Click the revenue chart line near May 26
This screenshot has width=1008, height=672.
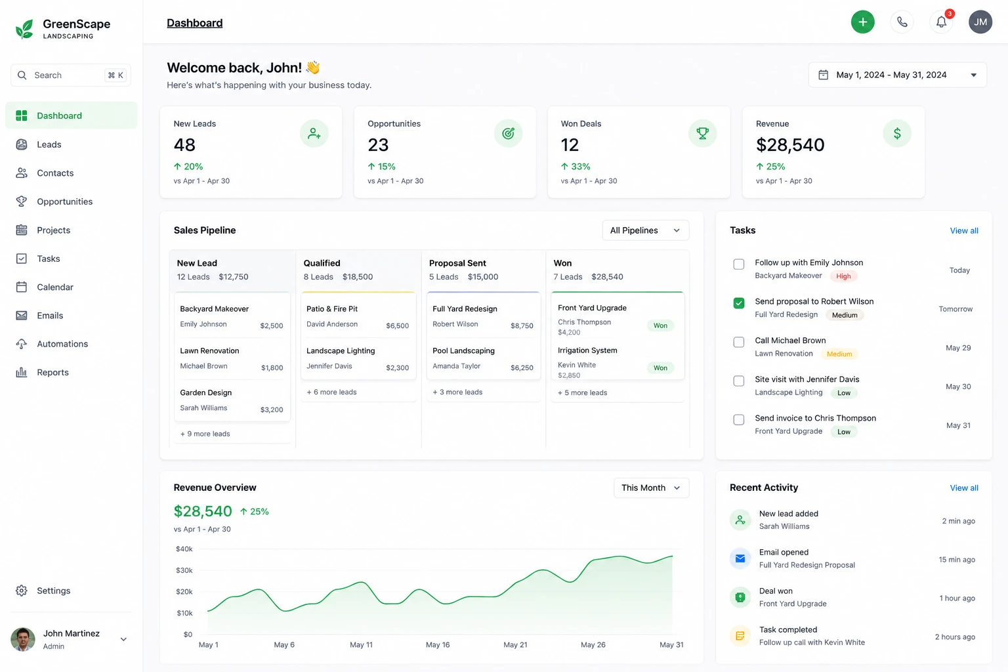[593, 560]
